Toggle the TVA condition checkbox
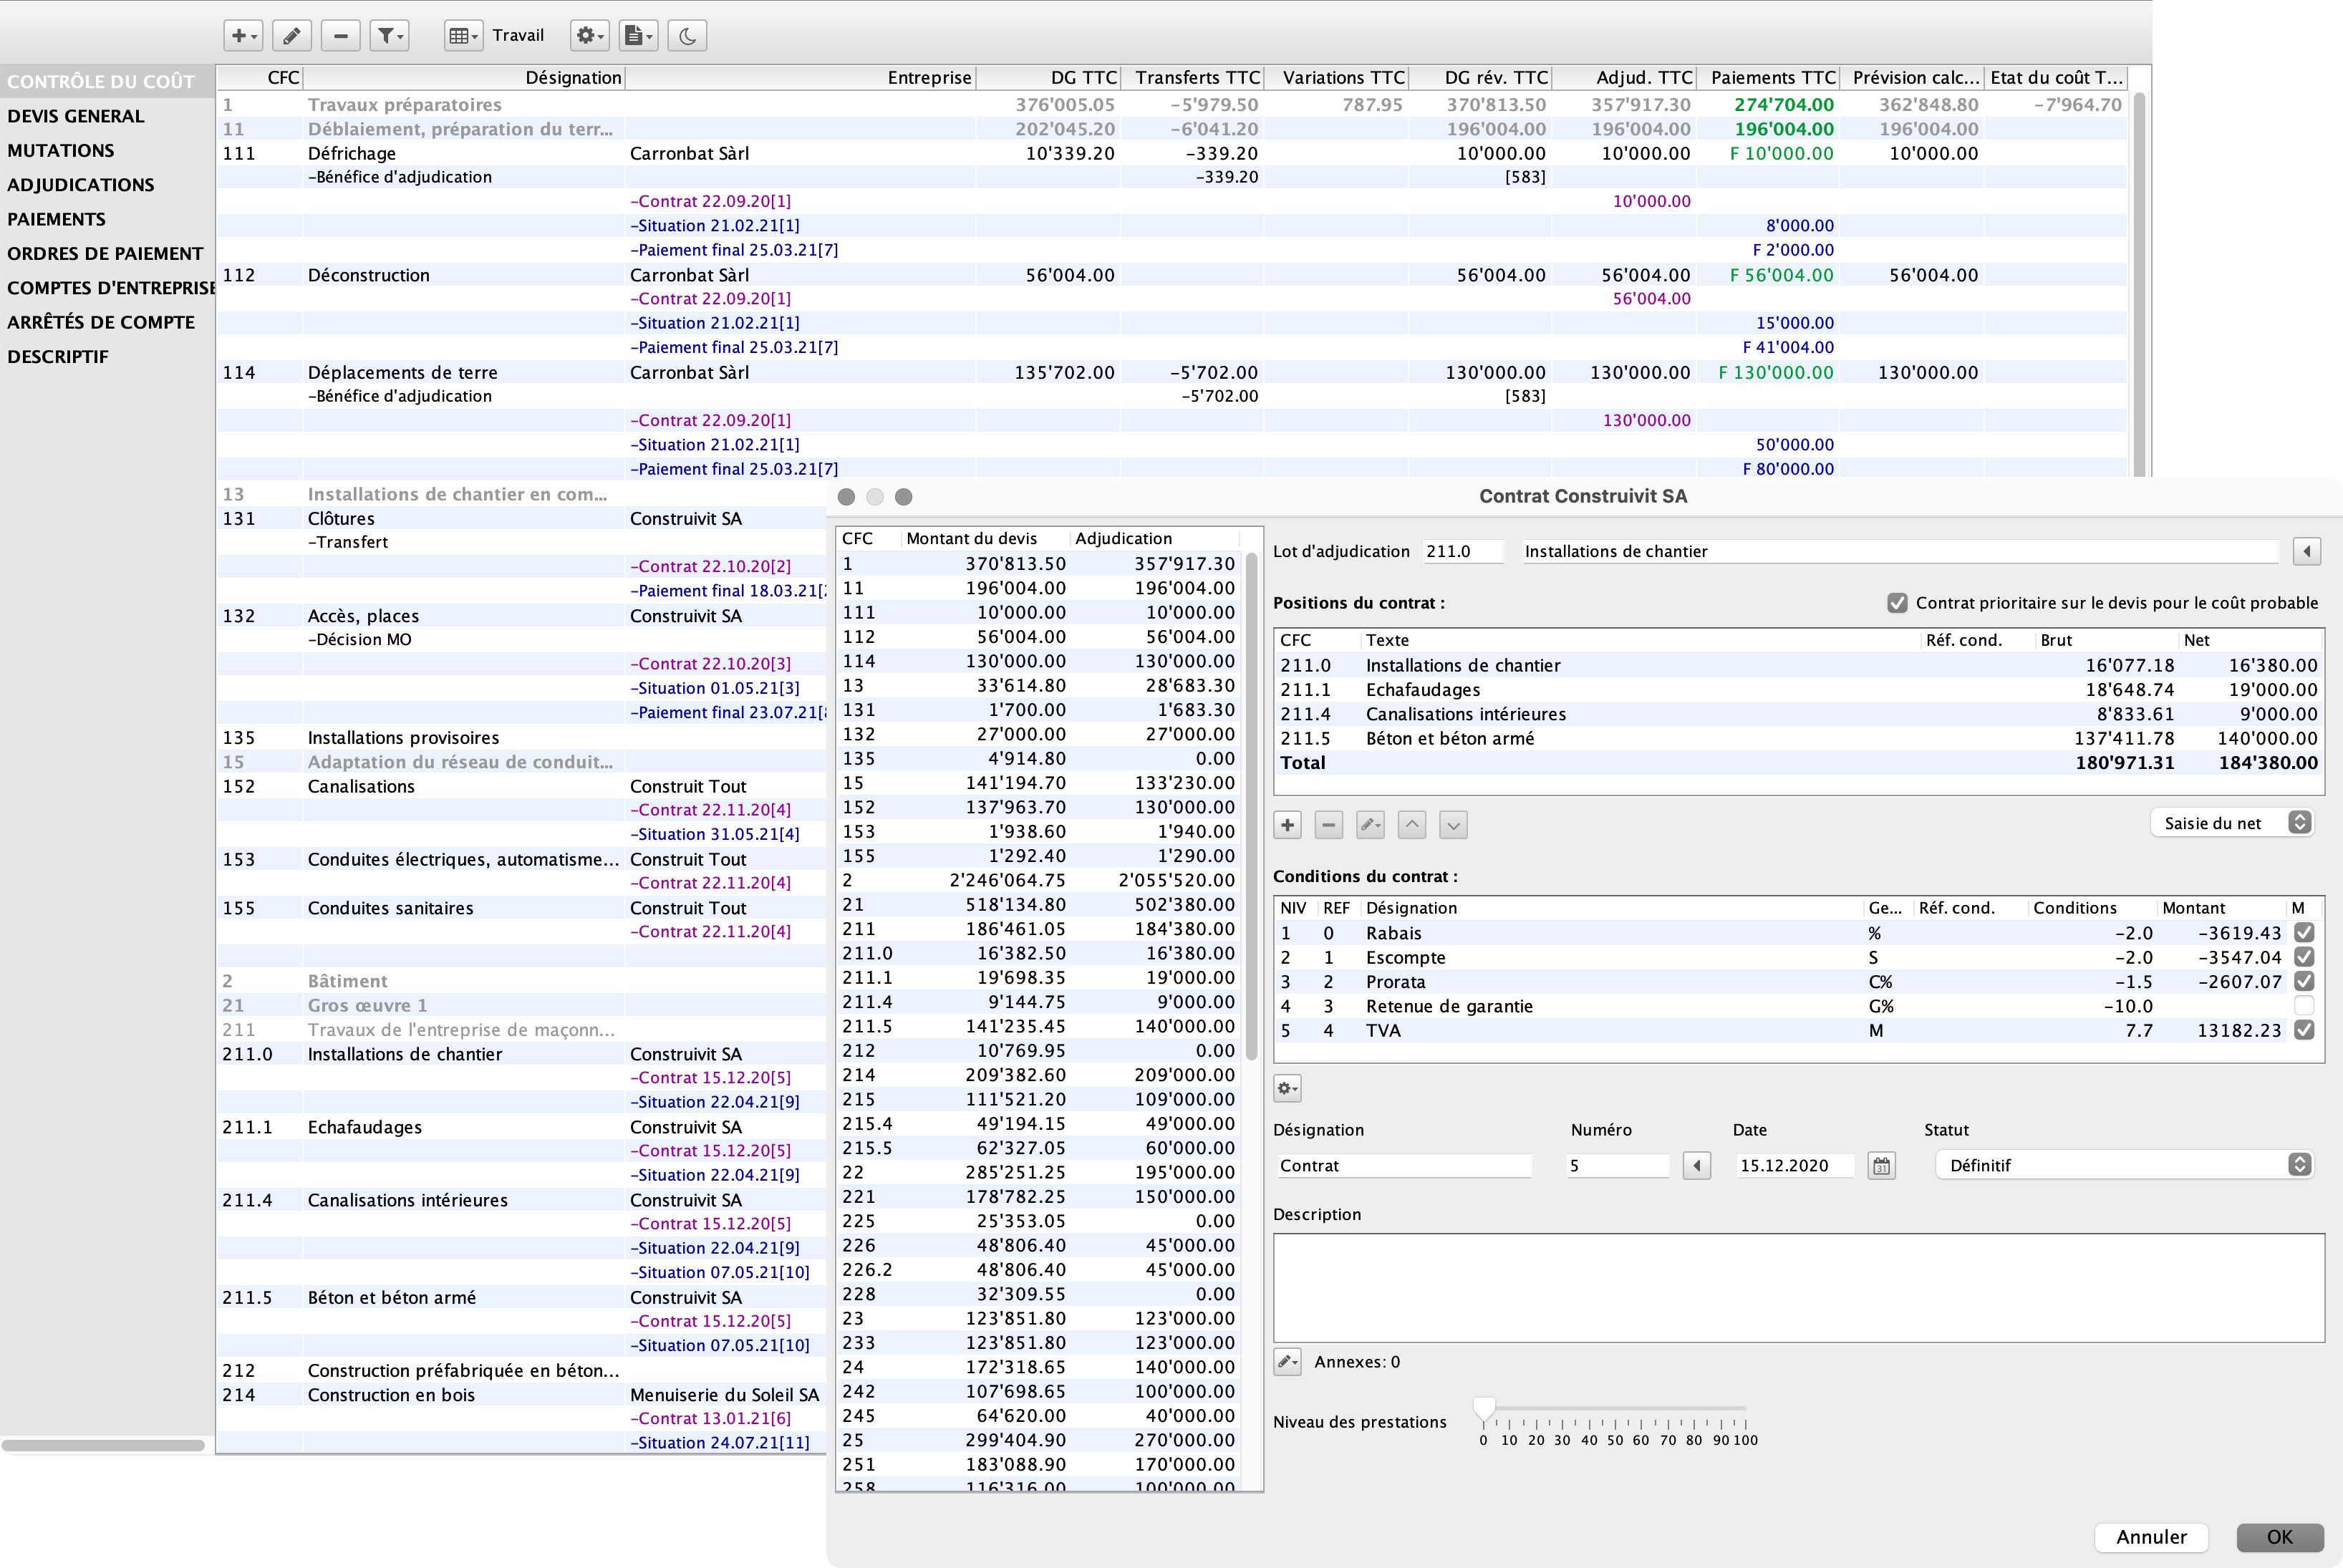 click(2304, 1030)
